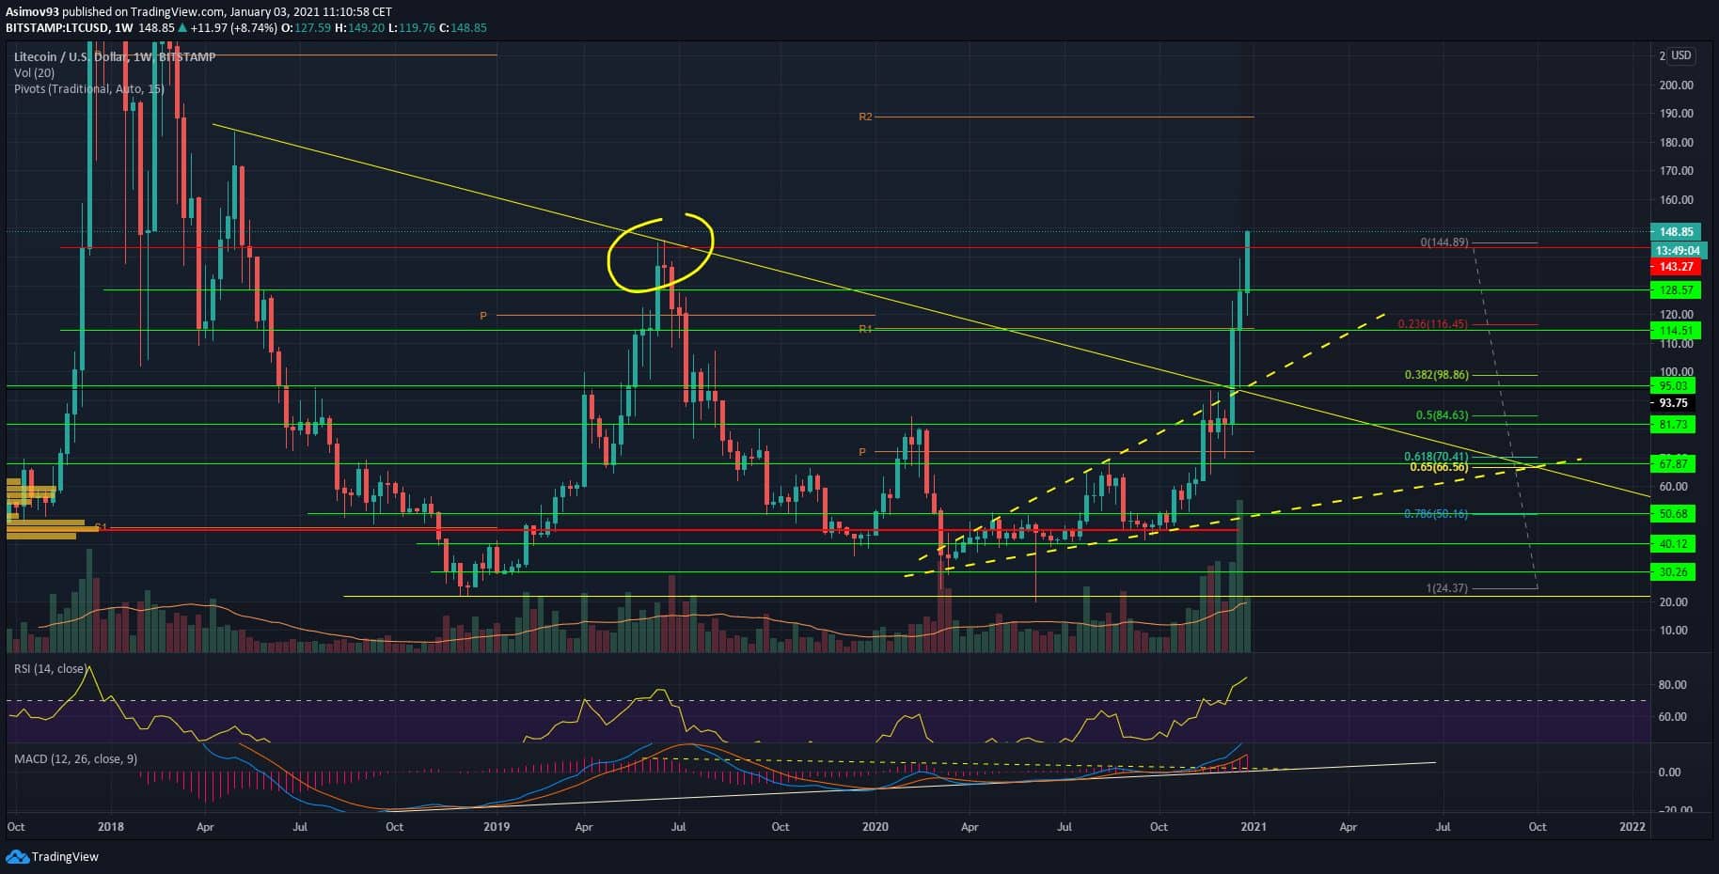Select the Fibonacci 0.382(98.86) label

click(x=1436, y=375)
